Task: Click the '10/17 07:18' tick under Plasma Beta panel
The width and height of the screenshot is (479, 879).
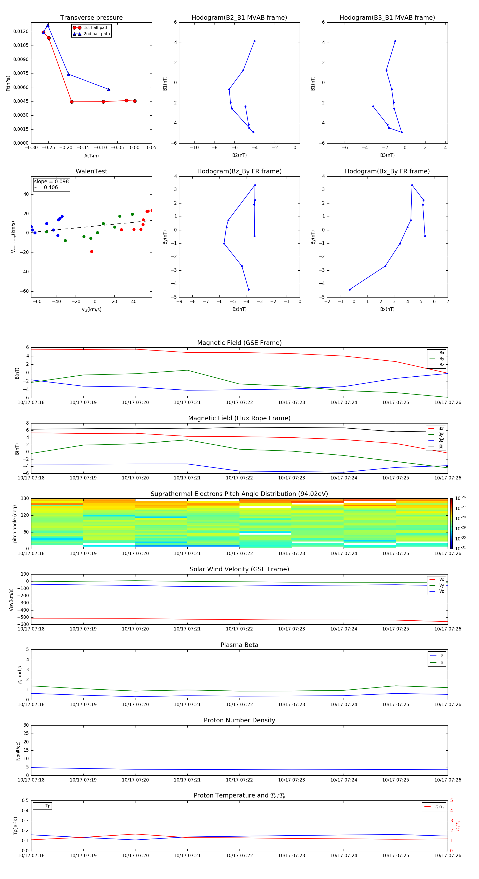Action: 31,704
